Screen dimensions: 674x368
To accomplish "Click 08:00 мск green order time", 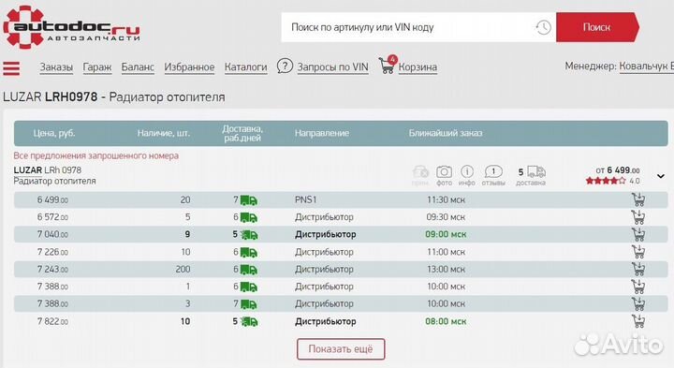I will coord(446,321).
